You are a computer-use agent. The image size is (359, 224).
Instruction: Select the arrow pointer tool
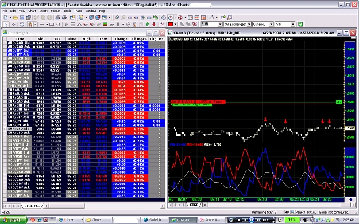[x=6, y=24]
